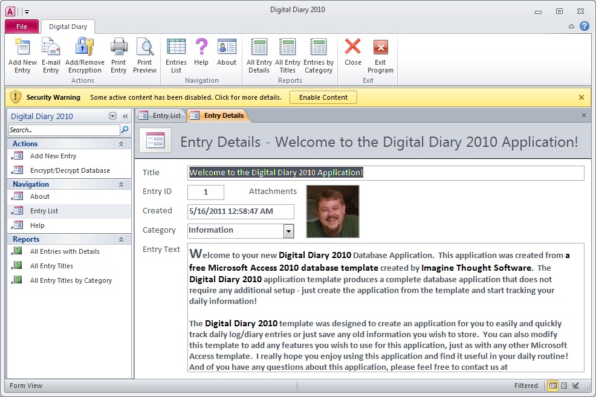Click the security warning shield icon
The width and height of the screenshot is (596, 397).
(x=15, y=97)
